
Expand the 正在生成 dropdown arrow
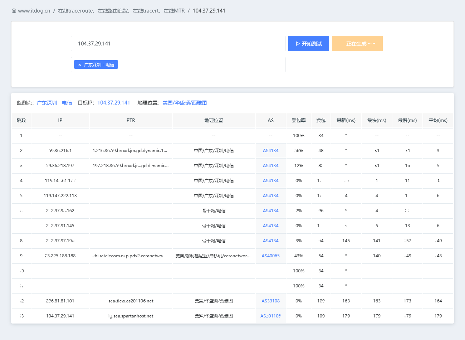point(374,44)
